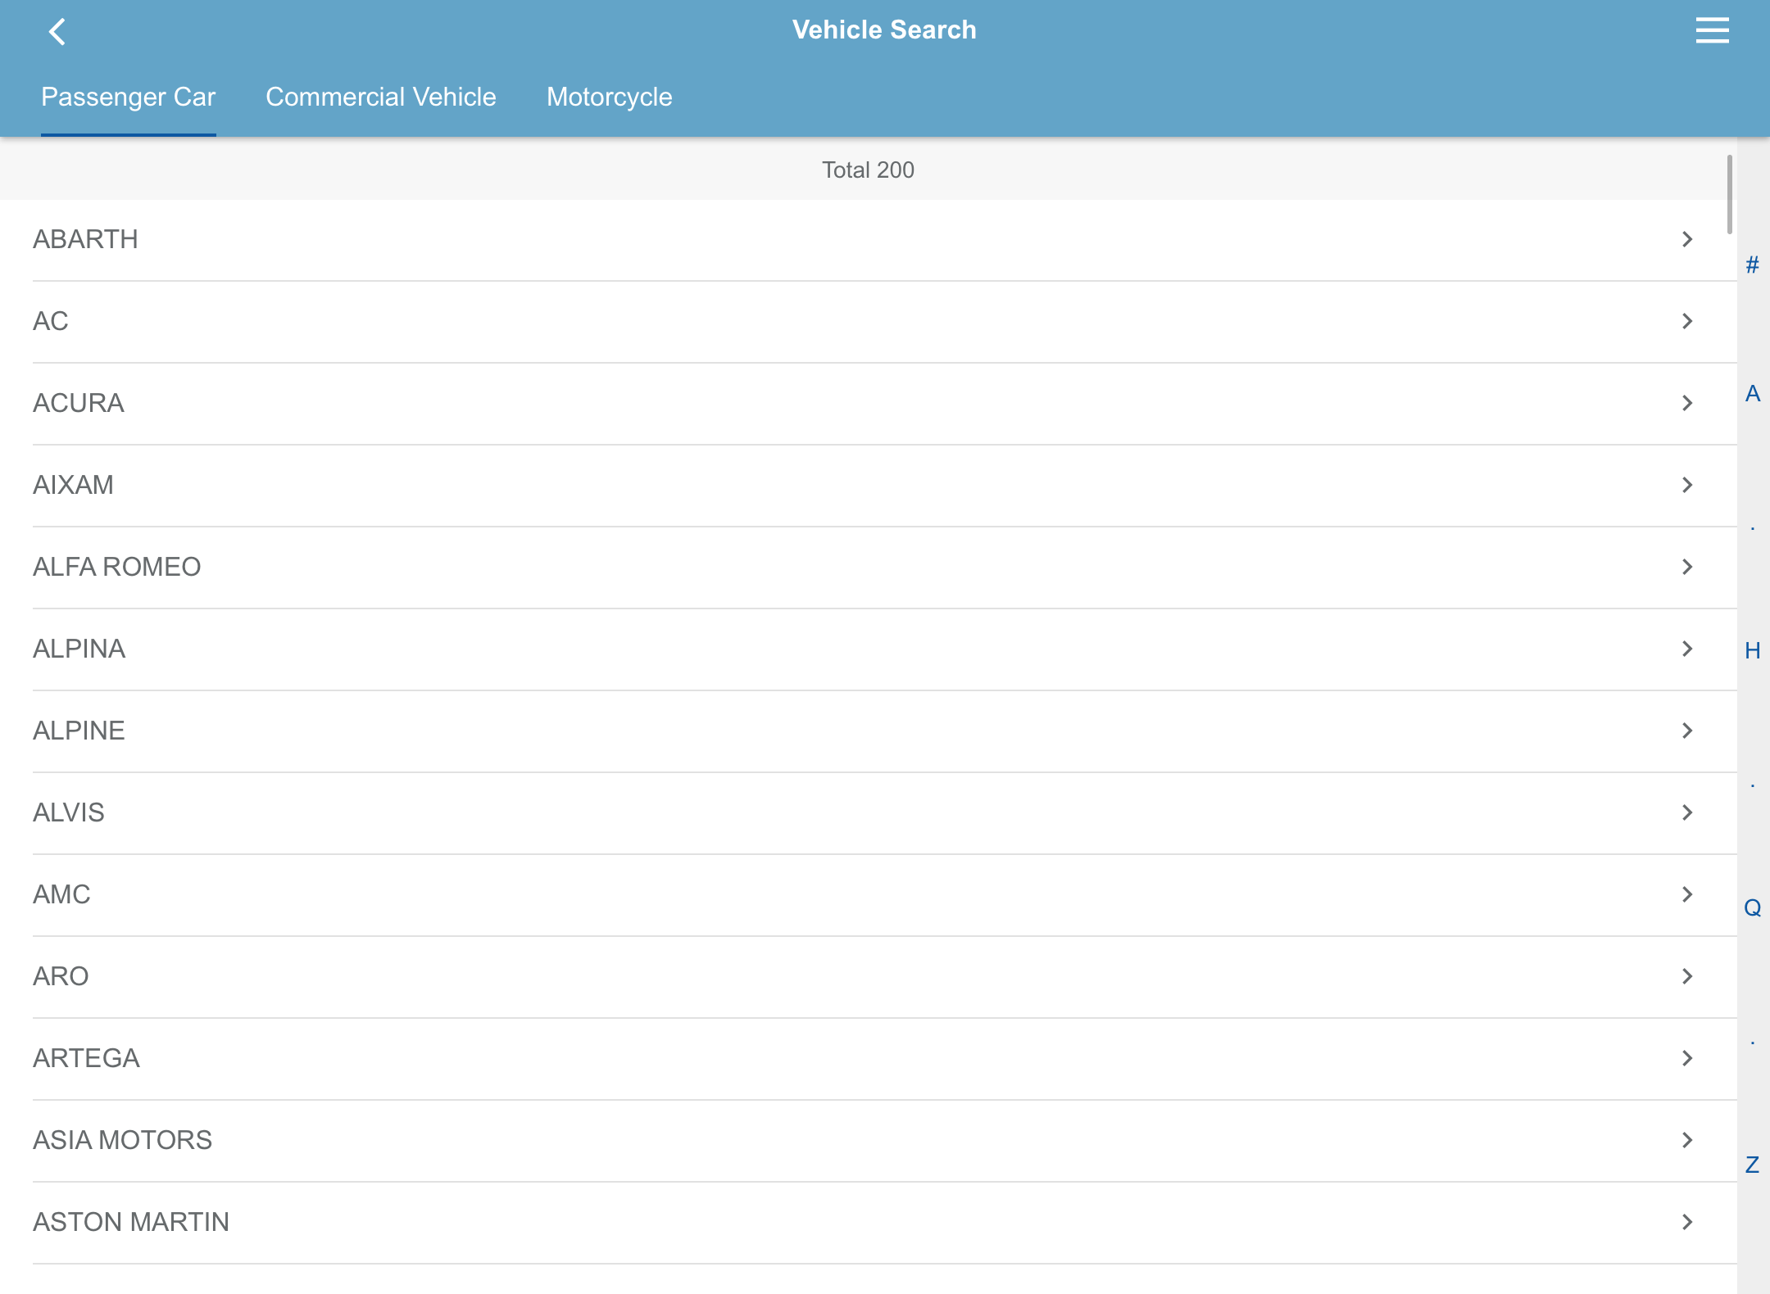This screenshot has width=1770, height=1294.
Task: Select the AIXAM brand name
Action: pos(73,485)
